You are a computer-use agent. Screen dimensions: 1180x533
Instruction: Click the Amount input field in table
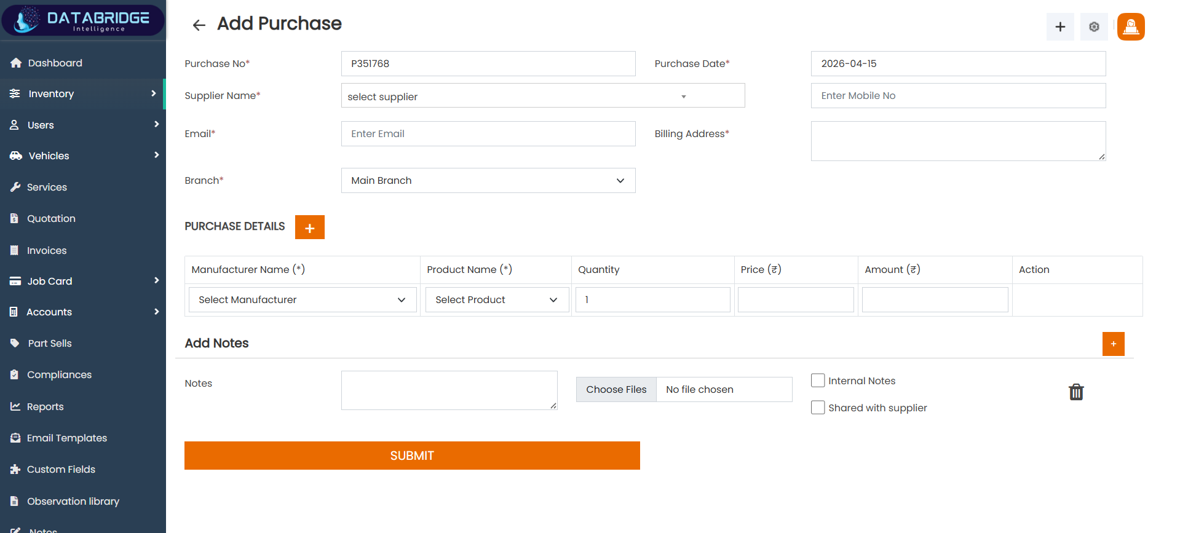(935, 299)
